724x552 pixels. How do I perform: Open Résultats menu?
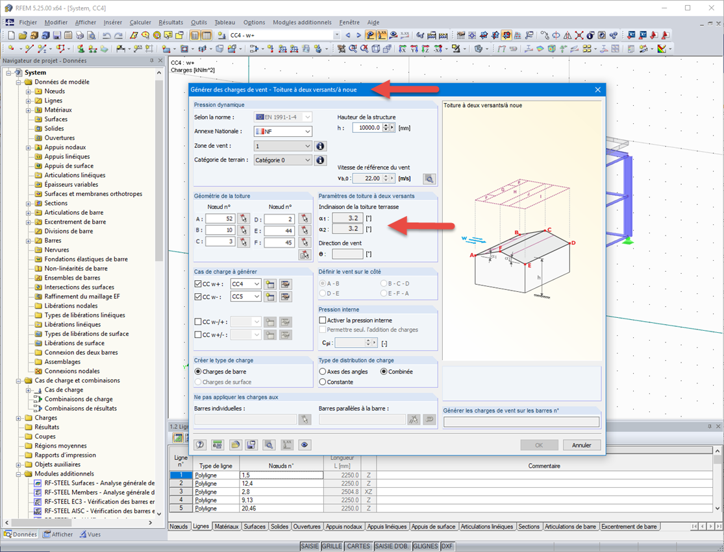point(171,22)
